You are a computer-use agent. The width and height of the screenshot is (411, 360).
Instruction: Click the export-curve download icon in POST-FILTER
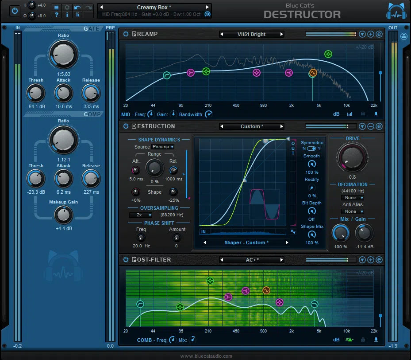pos(376,340)
